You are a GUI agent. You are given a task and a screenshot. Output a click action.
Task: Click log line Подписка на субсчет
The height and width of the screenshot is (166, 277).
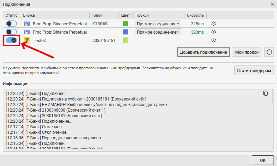[x=76, y=99]
